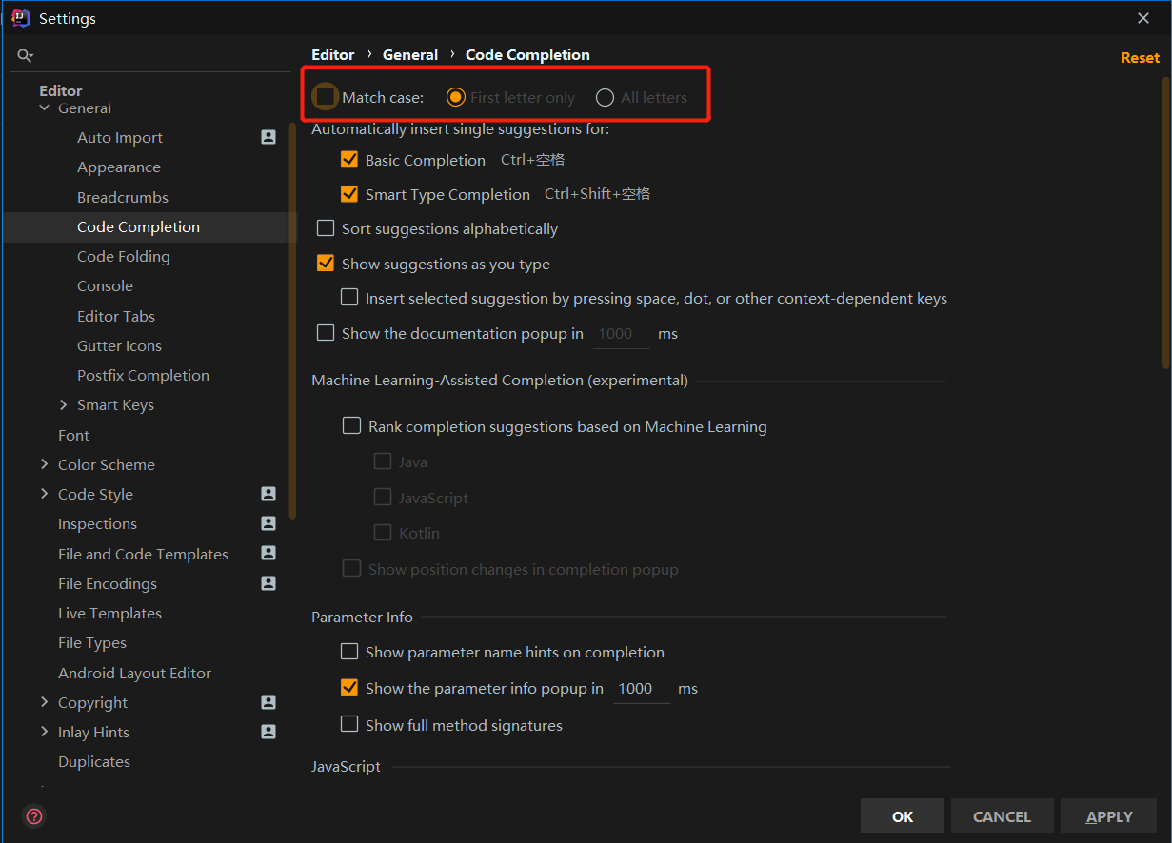Toggle Show suggestions as you type
This screenshot has width=1172, height=843.
pos(326,264)
